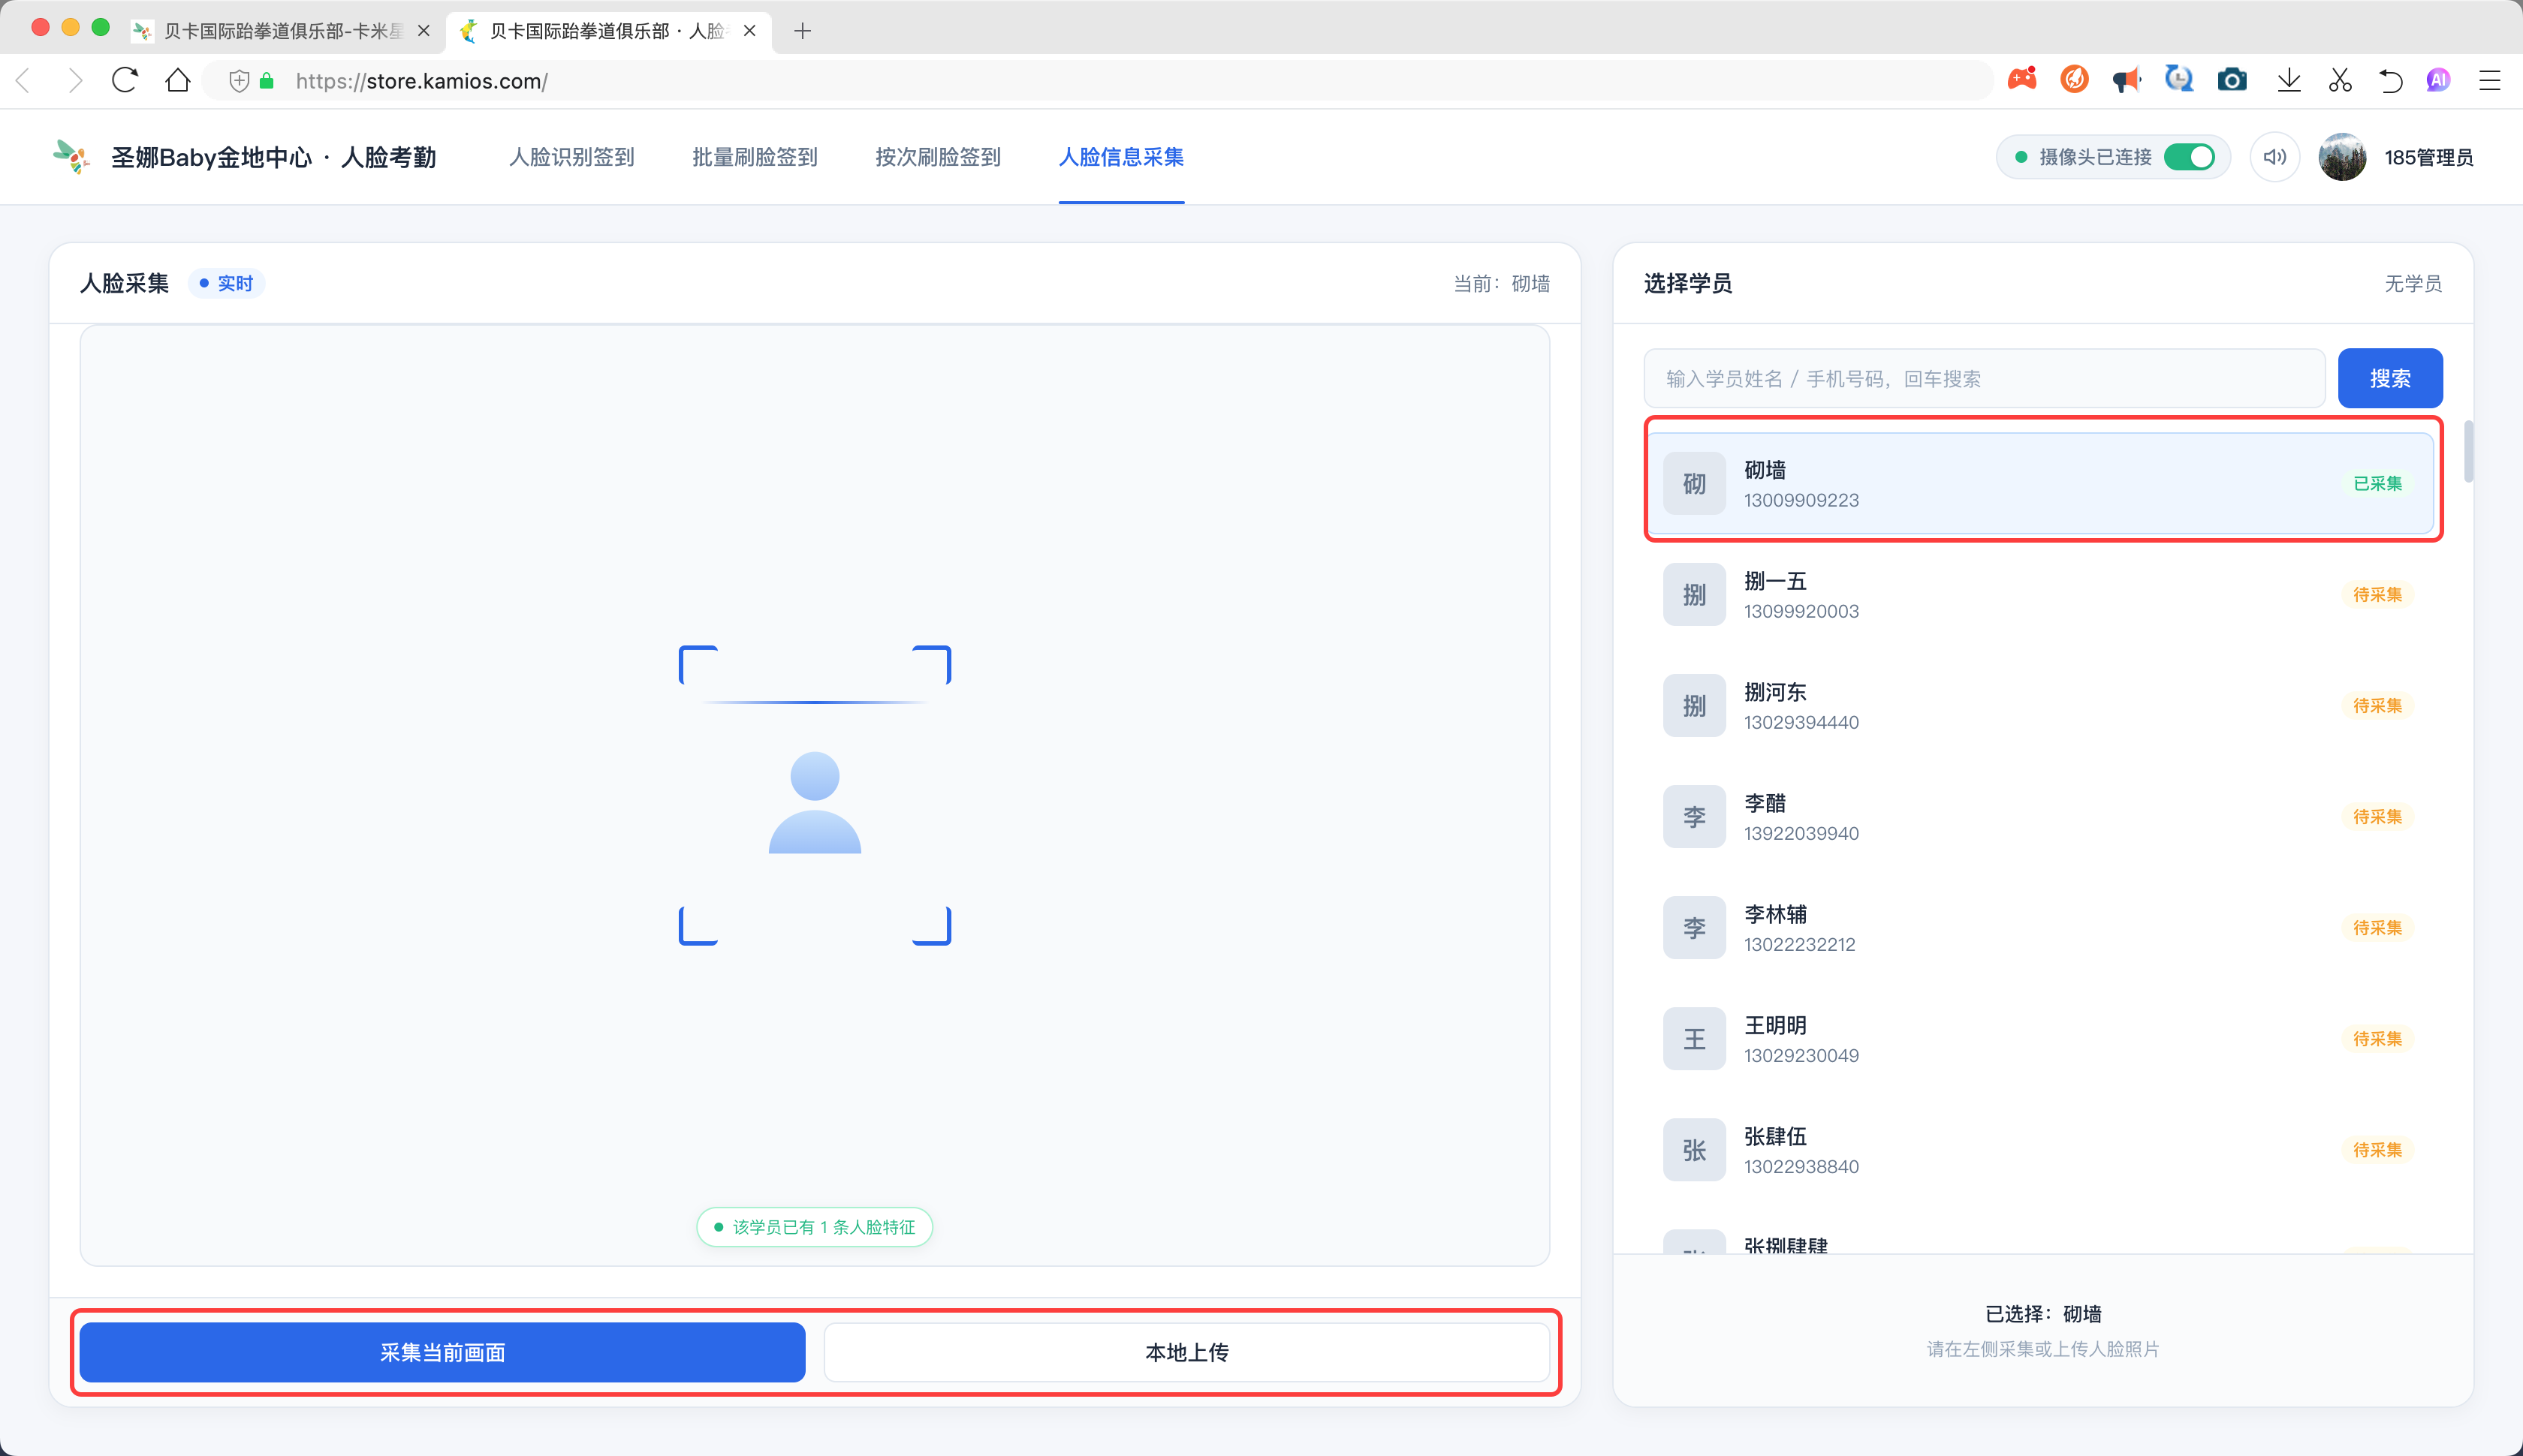Viewport: 2523px width, 1456px height.
Task: Click the camera screenshot toolbar icon
Action: coord(2232,80)
